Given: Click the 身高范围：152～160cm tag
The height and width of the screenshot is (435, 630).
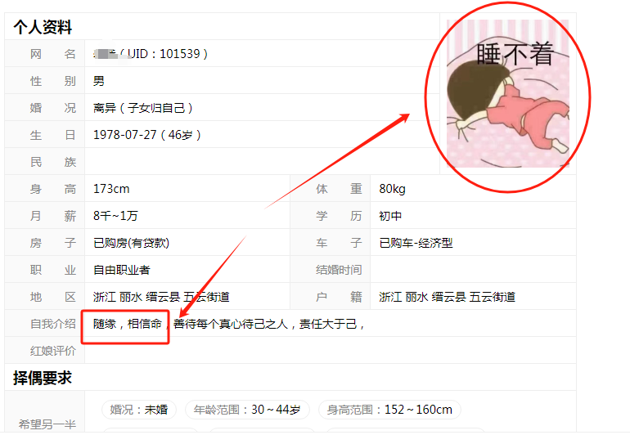Looking at the screenshot, I should point(389,410).
